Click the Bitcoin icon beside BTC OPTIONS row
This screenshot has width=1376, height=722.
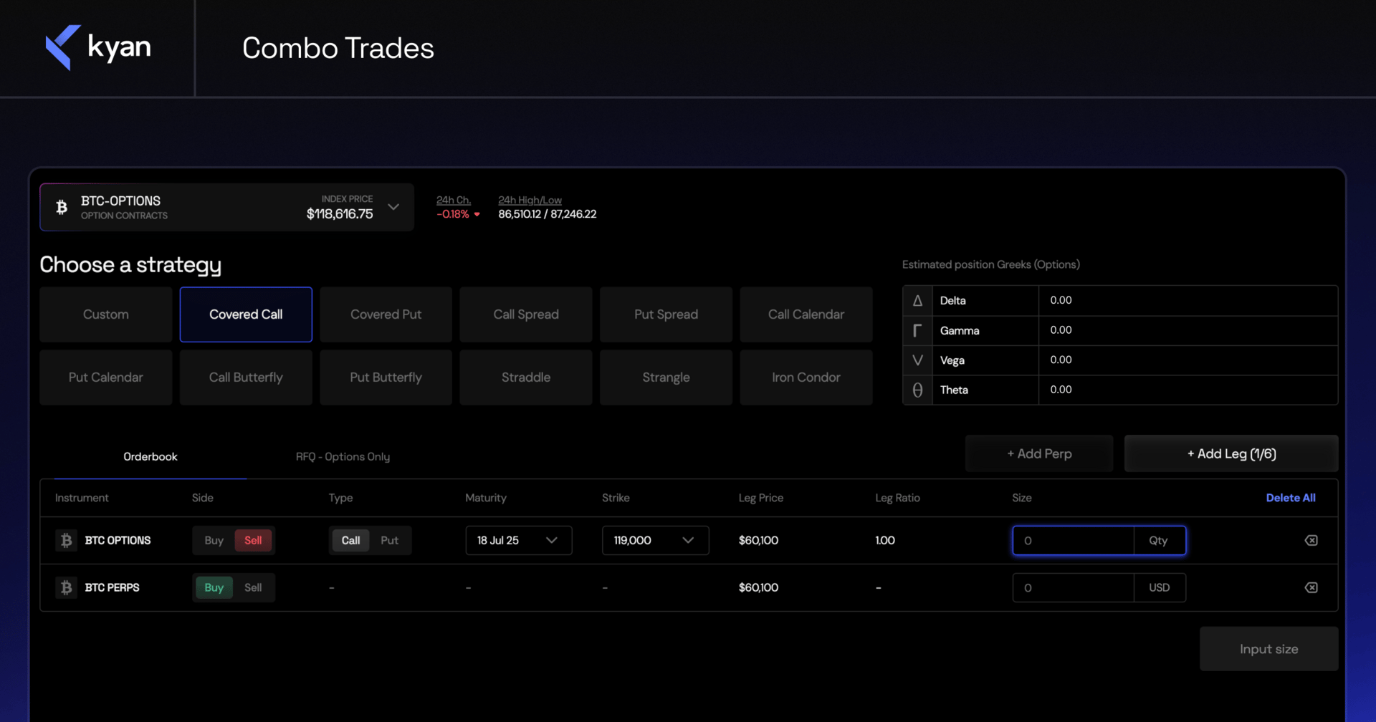(x=66, y=540)
